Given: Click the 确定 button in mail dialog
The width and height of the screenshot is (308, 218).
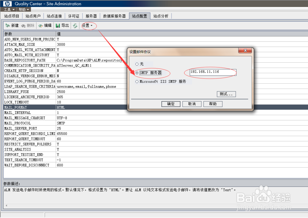Looking at the screenshot, I should tap(171, 104).
